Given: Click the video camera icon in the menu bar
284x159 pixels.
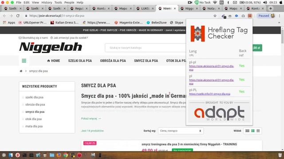Looking at the screenshot, I should [x=190, y=2].
